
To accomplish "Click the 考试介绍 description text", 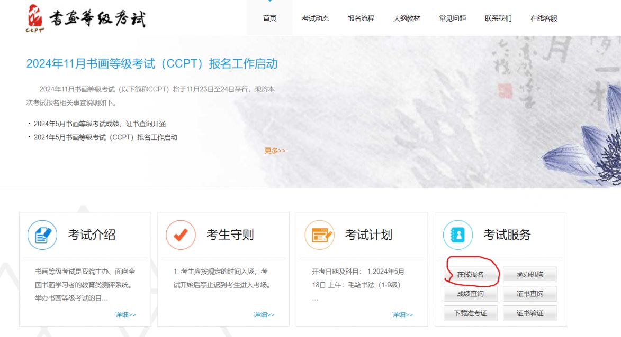I will (x=85, y=285).
